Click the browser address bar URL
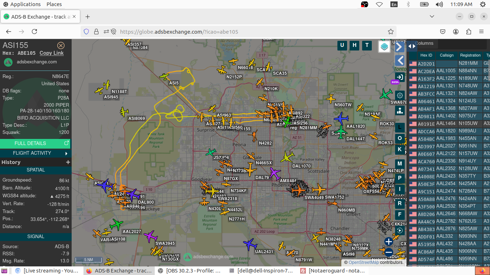The image size is (490, 275). point(179,32)
